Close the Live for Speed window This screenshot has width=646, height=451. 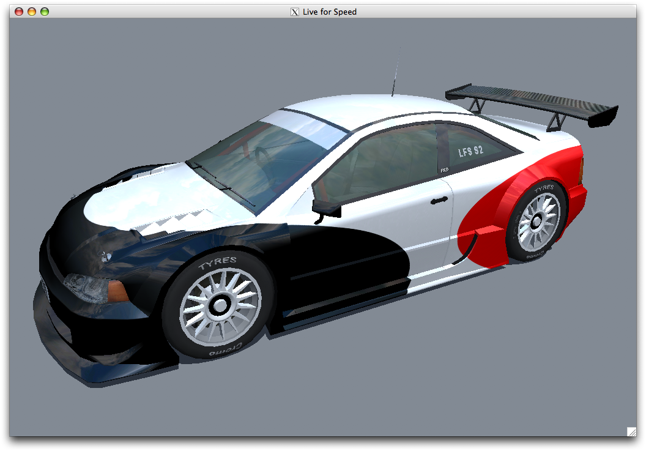pyautogui.click(x=19, y=12)
